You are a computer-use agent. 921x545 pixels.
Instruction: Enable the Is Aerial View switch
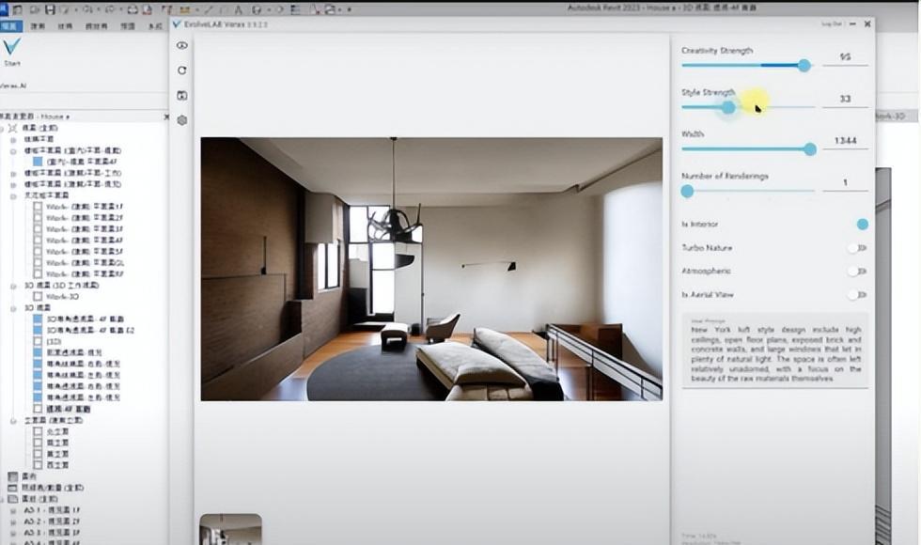(x=857, y=295)
